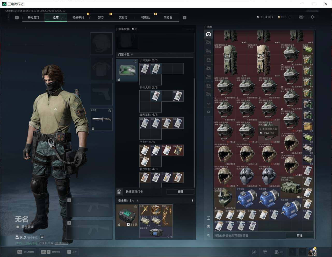Click the left navigation arrow before 开始游戏

[x=17, y=18]
